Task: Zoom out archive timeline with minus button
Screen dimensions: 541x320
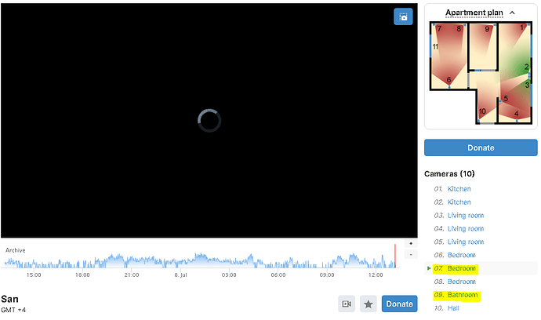Action: [x=411, y=255]
